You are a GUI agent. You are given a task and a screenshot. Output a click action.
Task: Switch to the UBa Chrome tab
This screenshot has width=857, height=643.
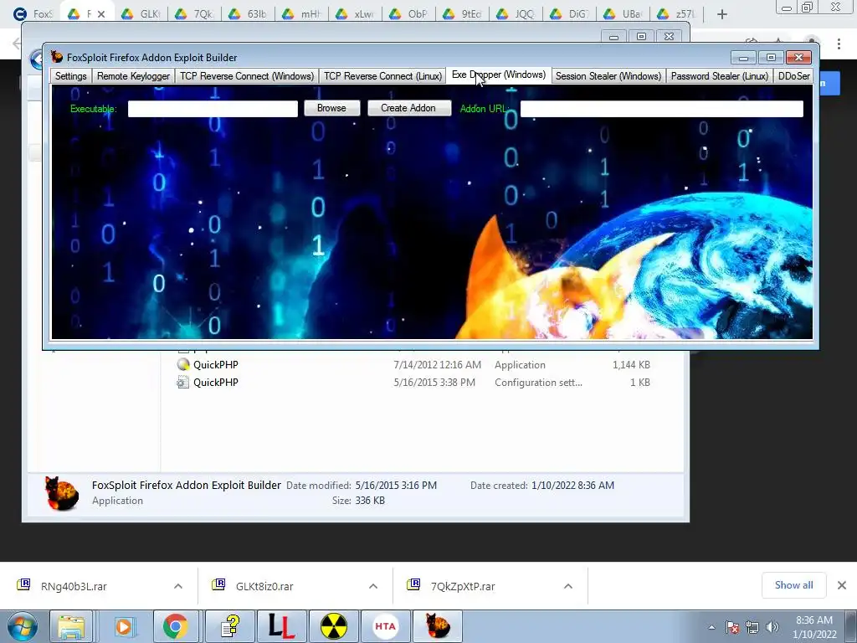click(623, 14)
